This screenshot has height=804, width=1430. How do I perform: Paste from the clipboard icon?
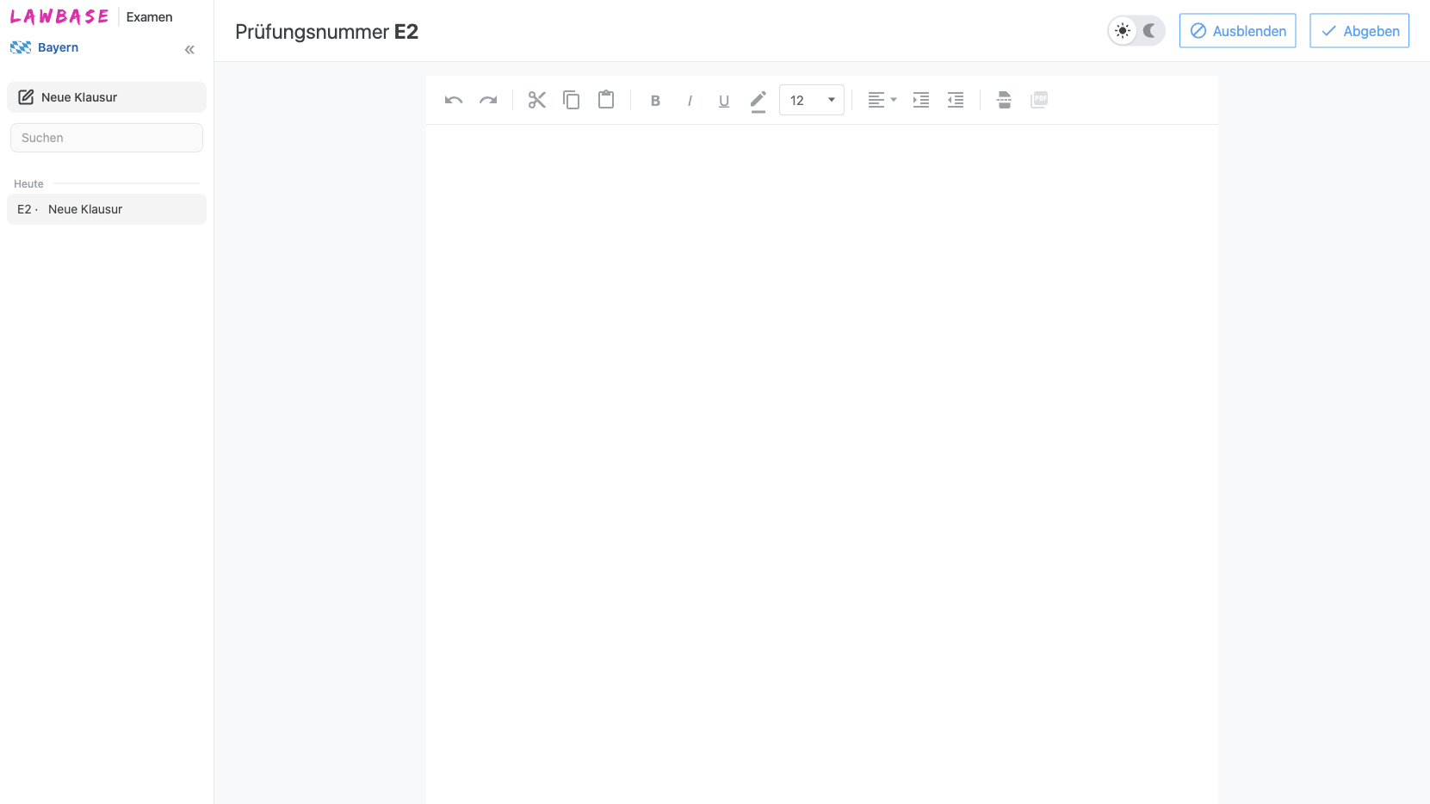[606, 100]
